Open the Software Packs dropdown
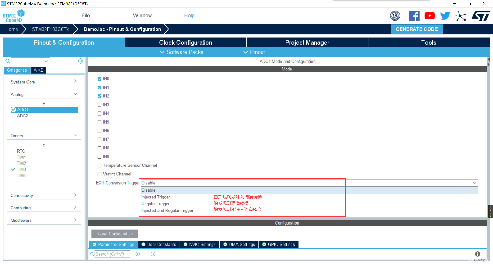Viewport: 493px width, 264px height. coord(182,52)
